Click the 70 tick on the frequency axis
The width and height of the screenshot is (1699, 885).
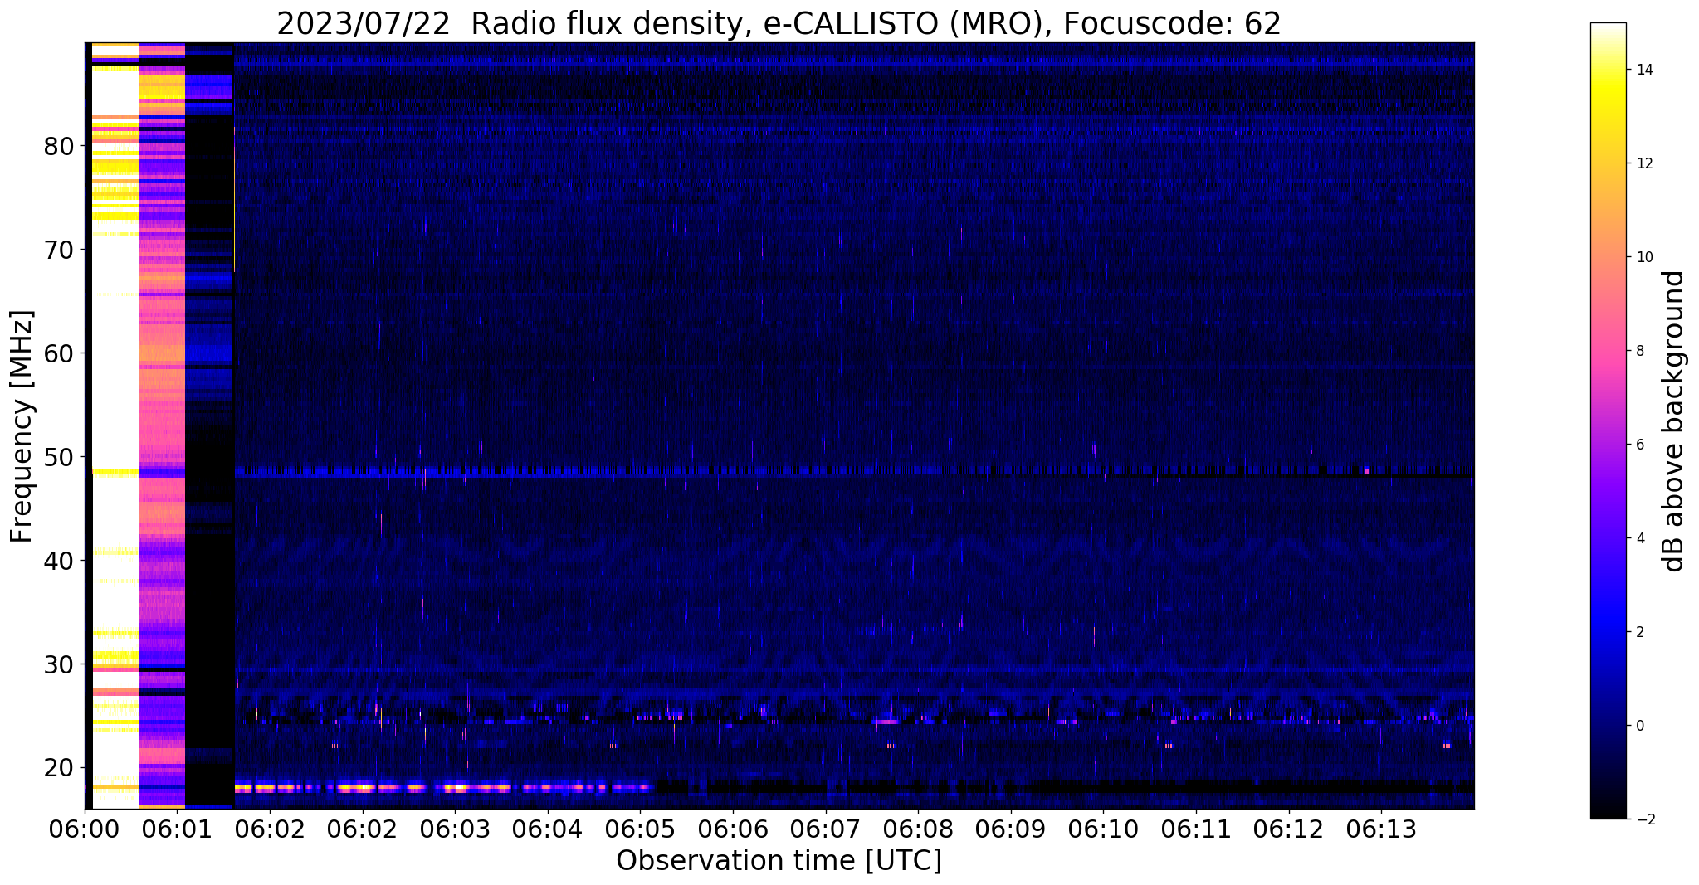click(x=59, y=250)
